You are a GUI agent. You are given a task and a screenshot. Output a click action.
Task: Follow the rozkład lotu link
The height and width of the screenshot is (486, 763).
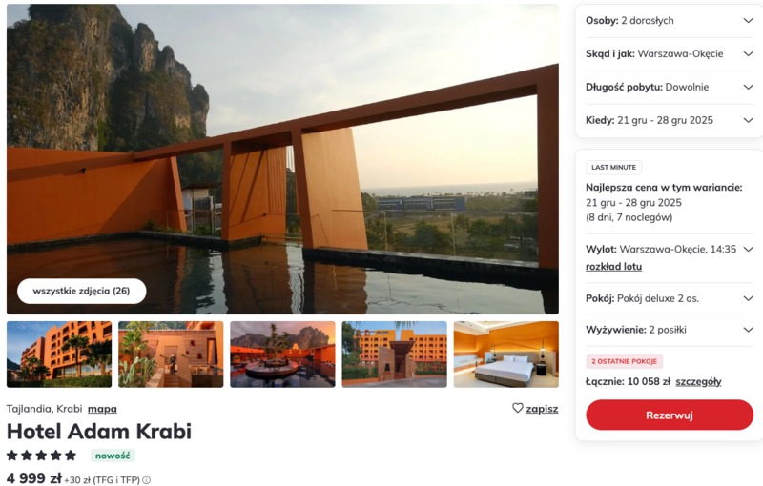point(613,266)
